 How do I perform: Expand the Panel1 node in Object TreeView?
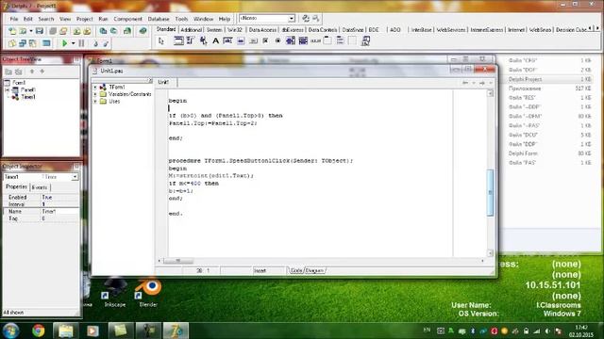tap(8, 90)
